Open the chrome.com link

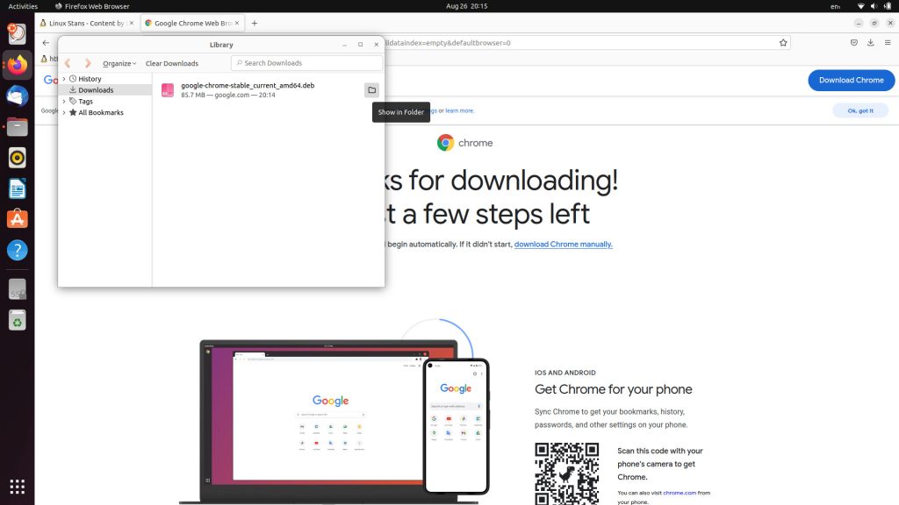(x=680, y=493)
